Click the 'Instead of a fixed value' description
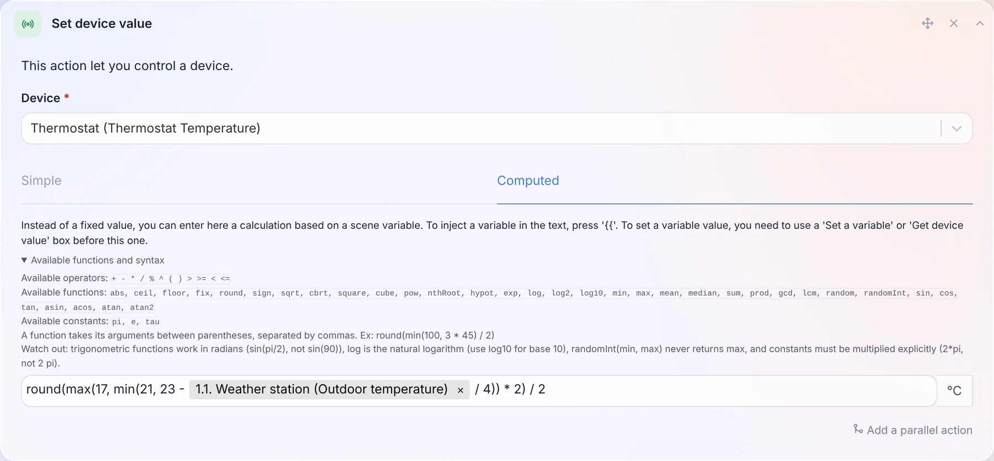The height and width of the screenshot is (461, 994). tap(492, 233)
